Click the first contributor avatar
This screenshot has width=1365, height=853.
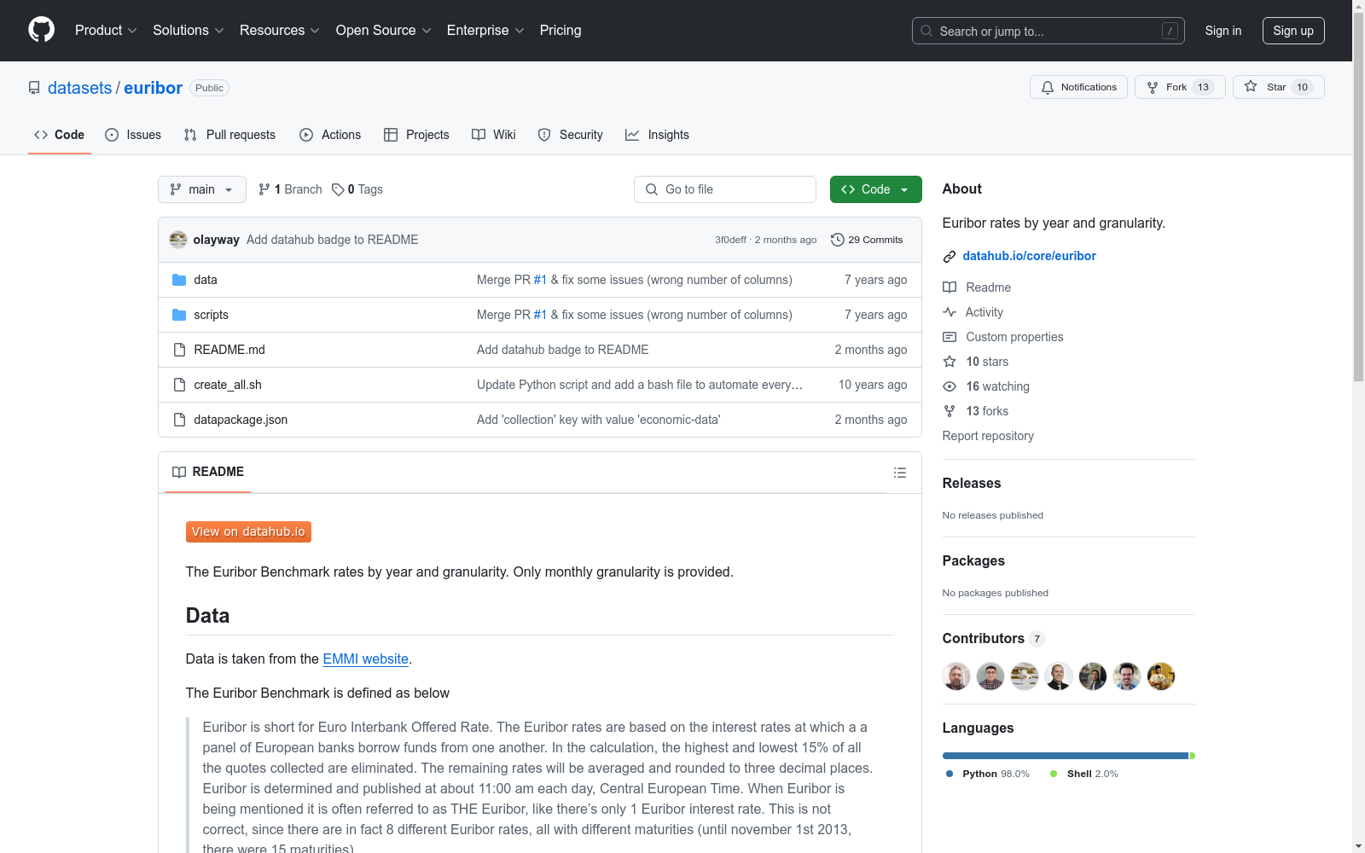(956, 676)
